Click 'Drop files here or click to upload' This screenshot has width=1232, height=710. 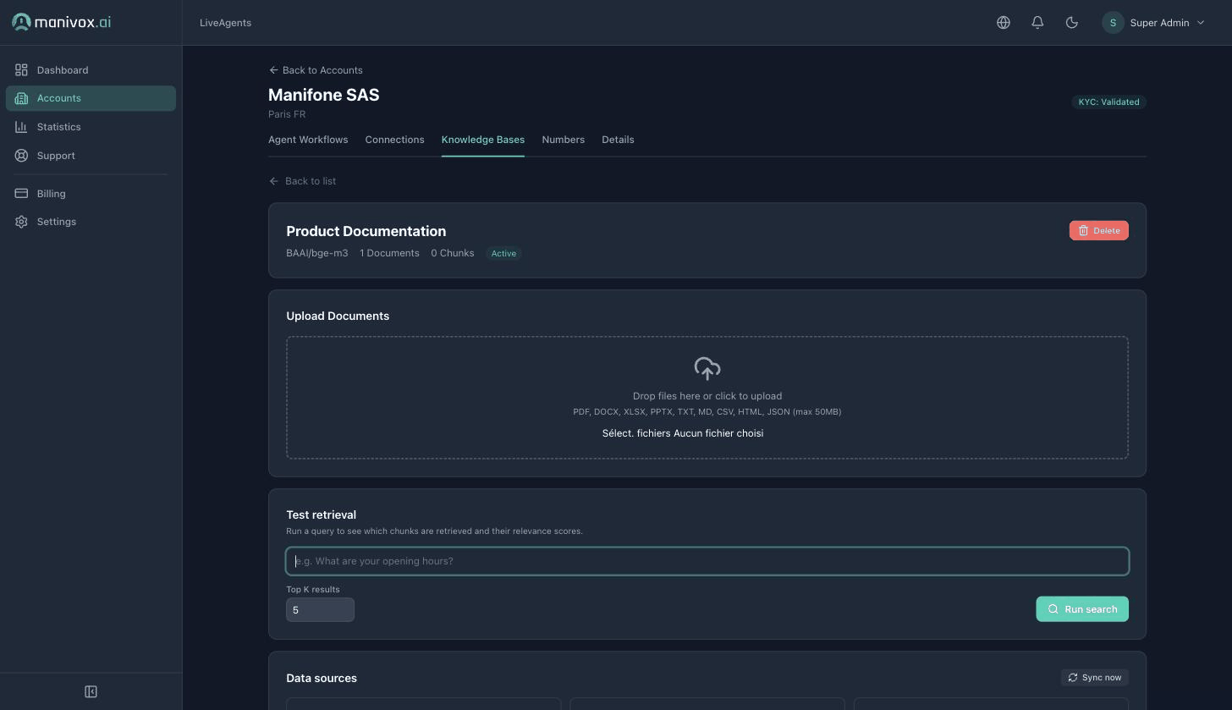click(707, 396)
